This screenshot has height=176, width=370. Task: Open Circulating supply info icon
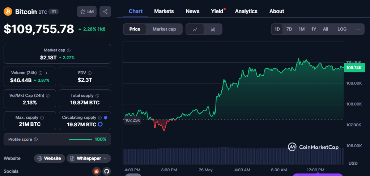click(x=100, y=117)
